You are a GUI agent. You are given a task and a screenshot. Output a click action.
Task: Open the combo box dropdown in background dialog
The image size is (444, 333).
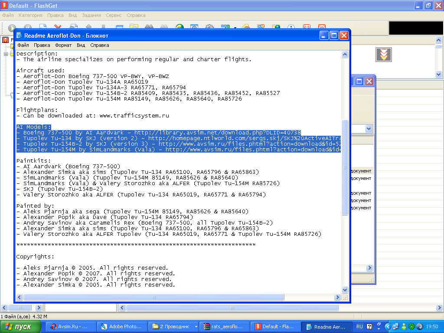[369, 129]
